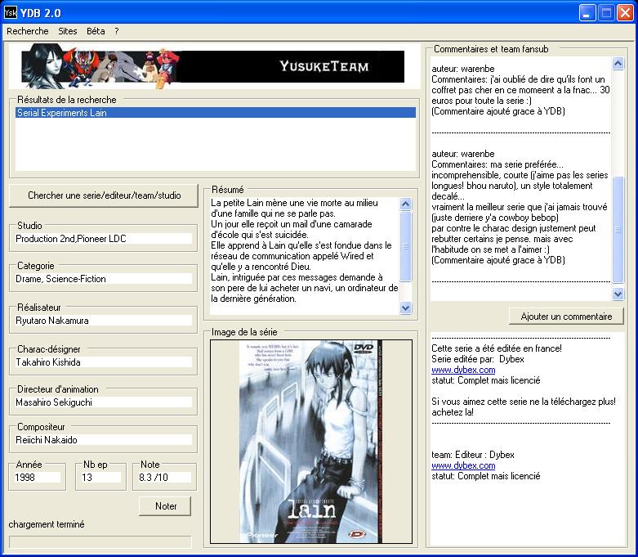Viewport: 638px width, 557px height.
Task: Minimize the YDB 2.0 window
Action: click(x=587, y=13)
